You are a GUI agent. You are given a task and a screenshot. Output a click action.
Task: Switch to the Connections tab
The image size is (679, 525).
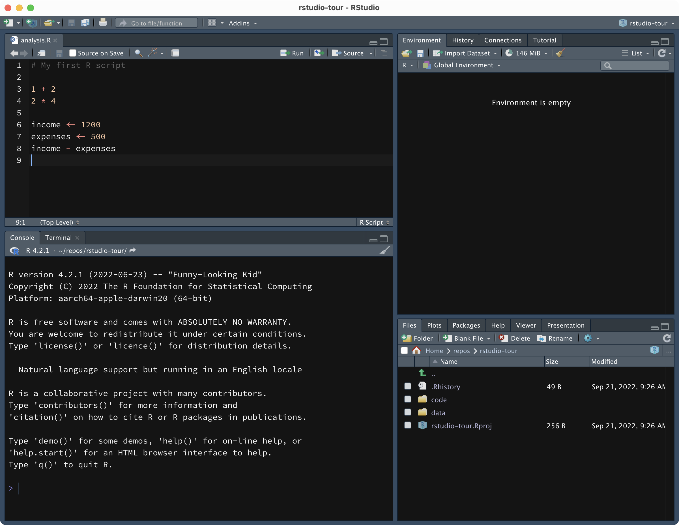(x=503, y=40)
